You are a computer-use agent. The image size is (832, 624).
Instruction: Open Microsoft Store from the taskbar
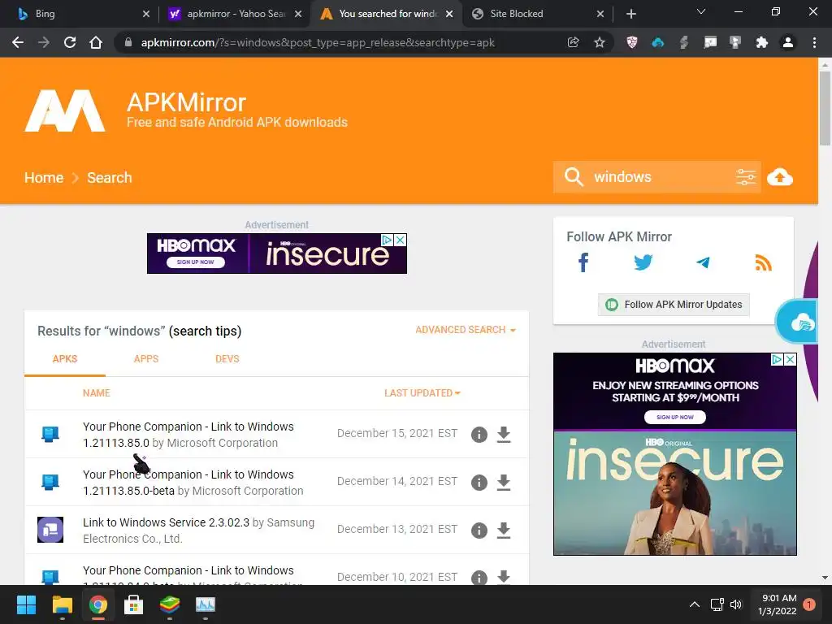[x=134, y=604]
